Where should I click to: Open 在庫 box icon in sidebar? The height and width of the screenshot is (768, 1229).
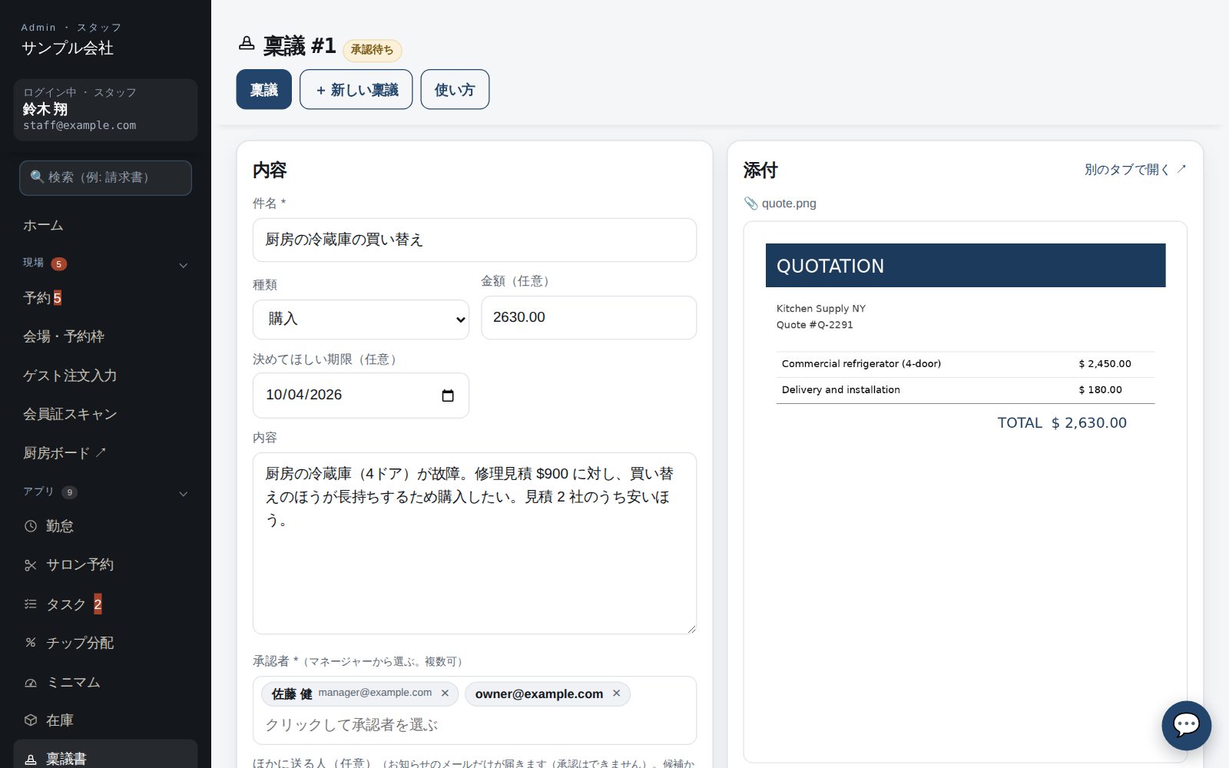31,720
